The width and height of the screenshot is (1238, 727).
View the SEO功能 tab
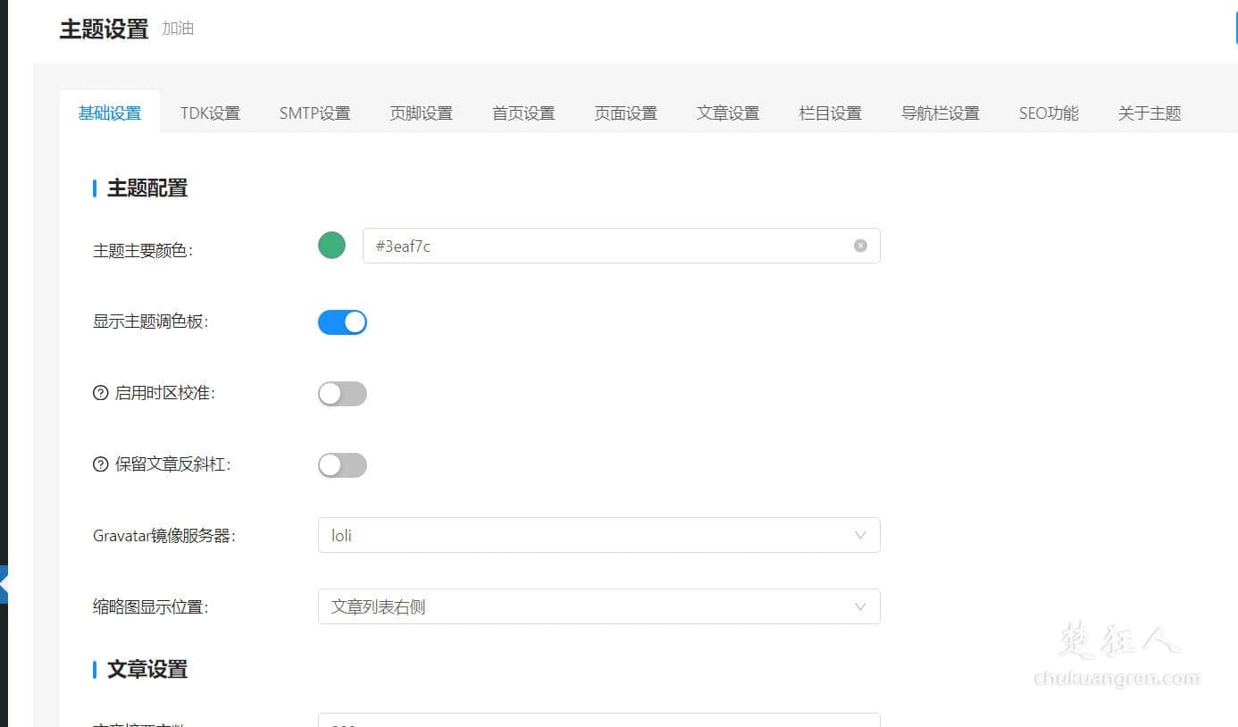[1048, 113]
